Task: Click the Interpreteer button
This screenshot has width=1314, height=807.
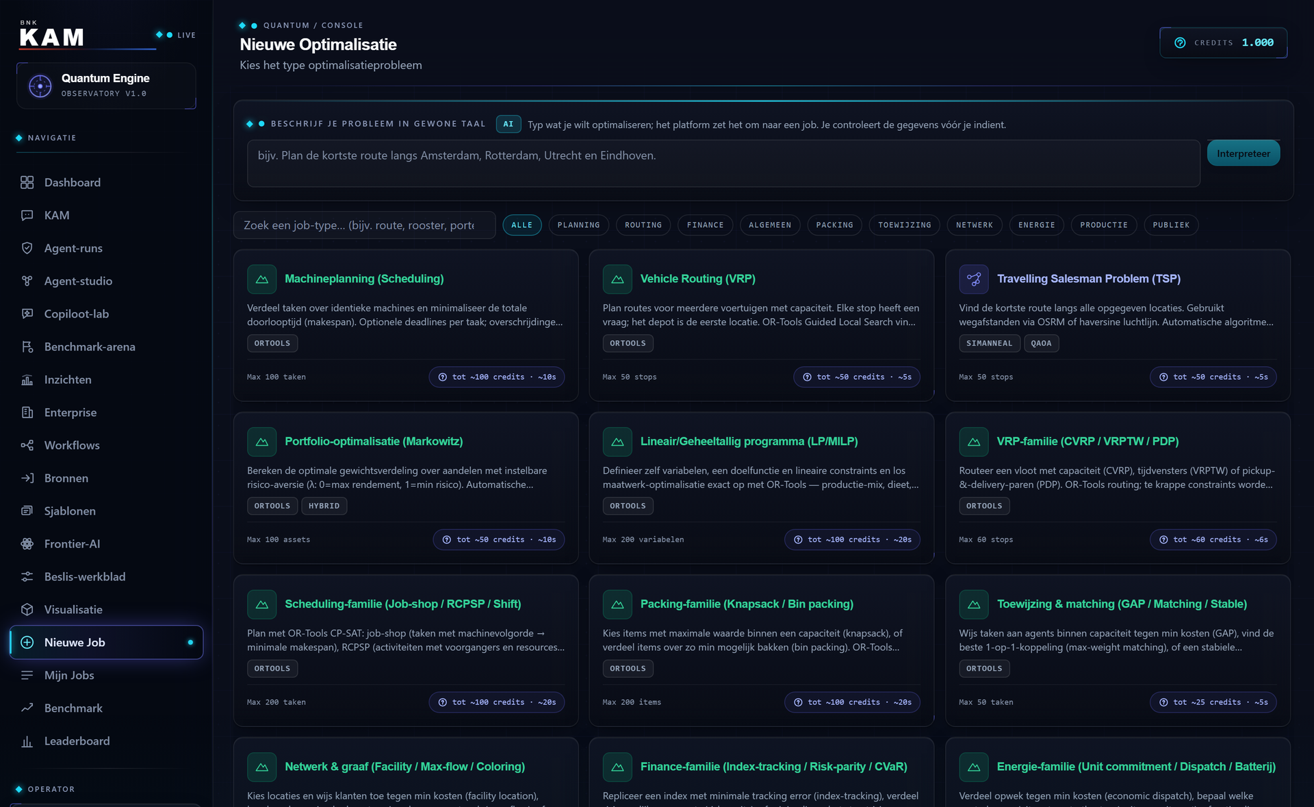Action: (x=1243, y=153)
